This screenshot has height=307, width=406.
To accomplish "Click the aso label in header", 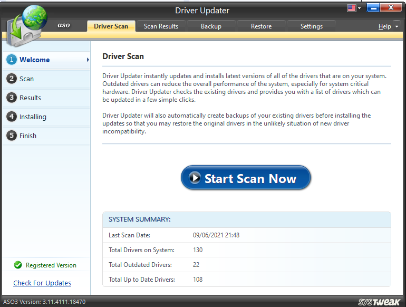I will tap(64, 25).
